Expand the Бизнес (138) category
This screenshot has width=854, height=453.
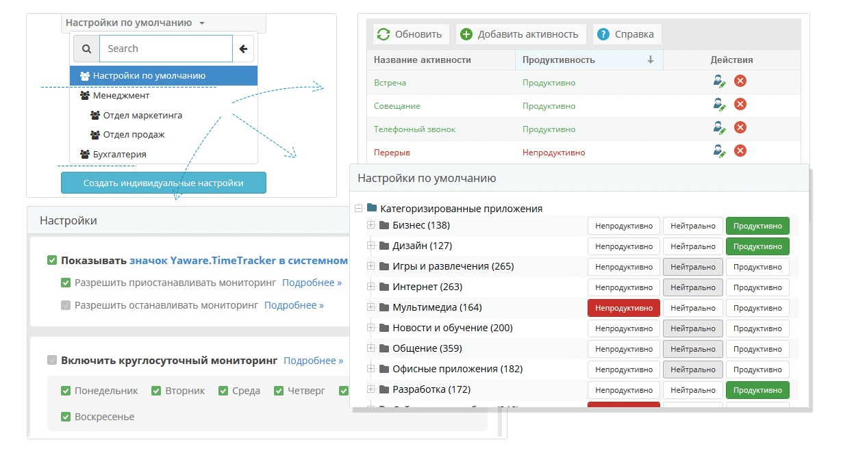pos(371,225)
